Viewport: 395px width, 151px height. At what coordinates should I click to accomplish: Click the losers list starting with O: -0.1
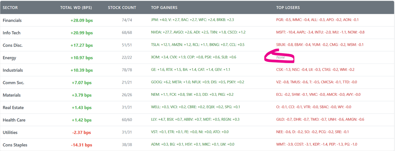(314, 108)
